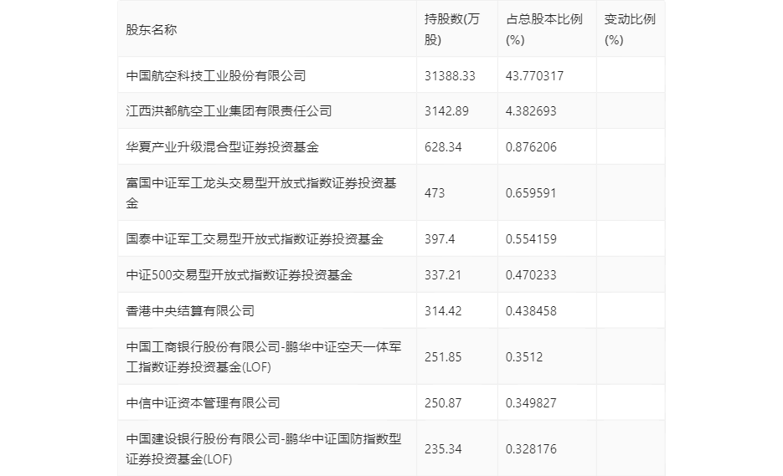
Task: Click the value 3142.89
Action: (x=446, y=110)
